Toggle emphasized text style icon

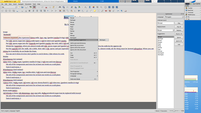tap(72, 7)
